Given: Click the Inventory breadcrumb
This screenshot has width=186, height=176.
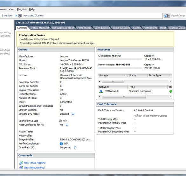Looking at the screenshot, I should tap(7, 16).
